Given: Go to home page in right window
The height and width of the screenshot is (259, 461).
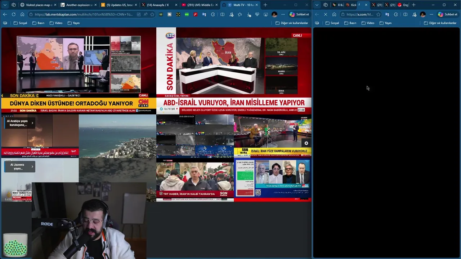Looking at the screenshot, I should [334, 14].
